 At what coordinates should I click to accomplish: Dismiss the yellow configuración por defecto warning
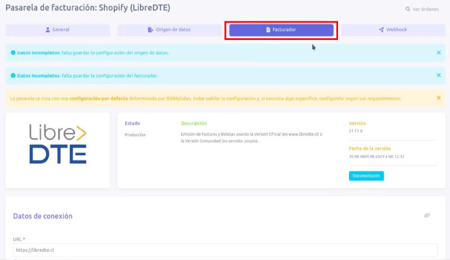point(439,98)
